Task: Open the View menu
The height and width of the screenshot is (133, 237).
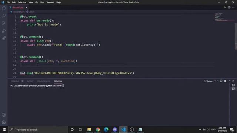Action: pyautogui.click(x=31, y=3)
